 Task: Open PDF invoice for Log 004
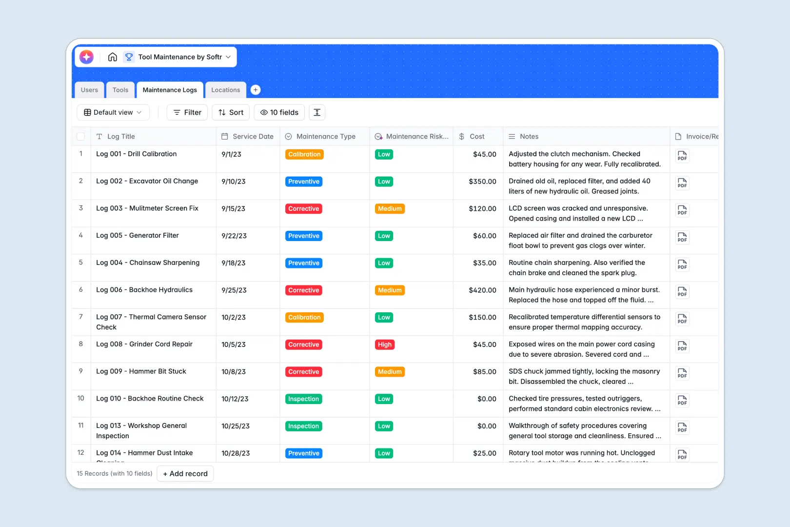click(682, 264)
